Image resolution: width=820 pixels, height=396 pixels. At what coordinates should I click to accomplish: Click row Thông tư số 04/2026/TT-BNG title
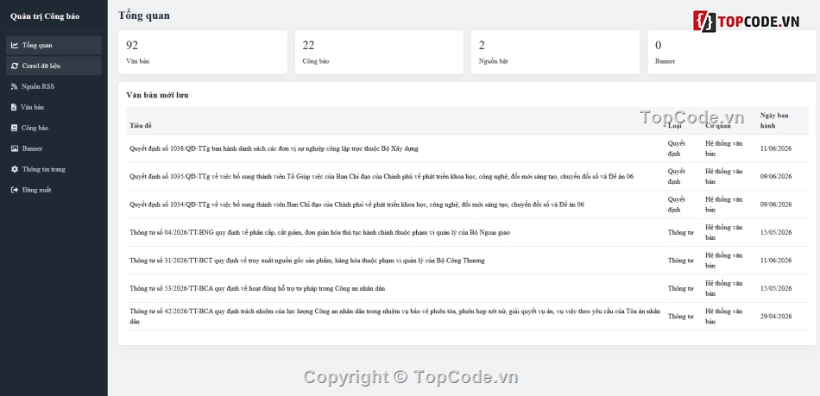pos(319,232)
